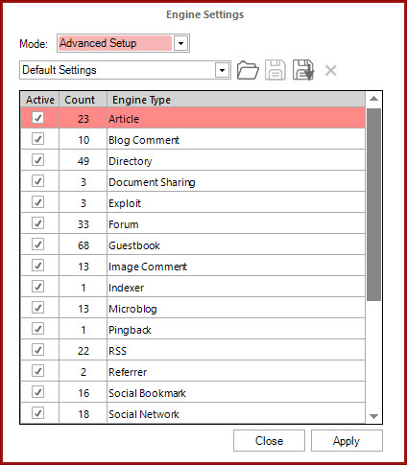The width and height of the screenshot is (407, 465).
Task: Click the Close button
Action: point(269,441)
